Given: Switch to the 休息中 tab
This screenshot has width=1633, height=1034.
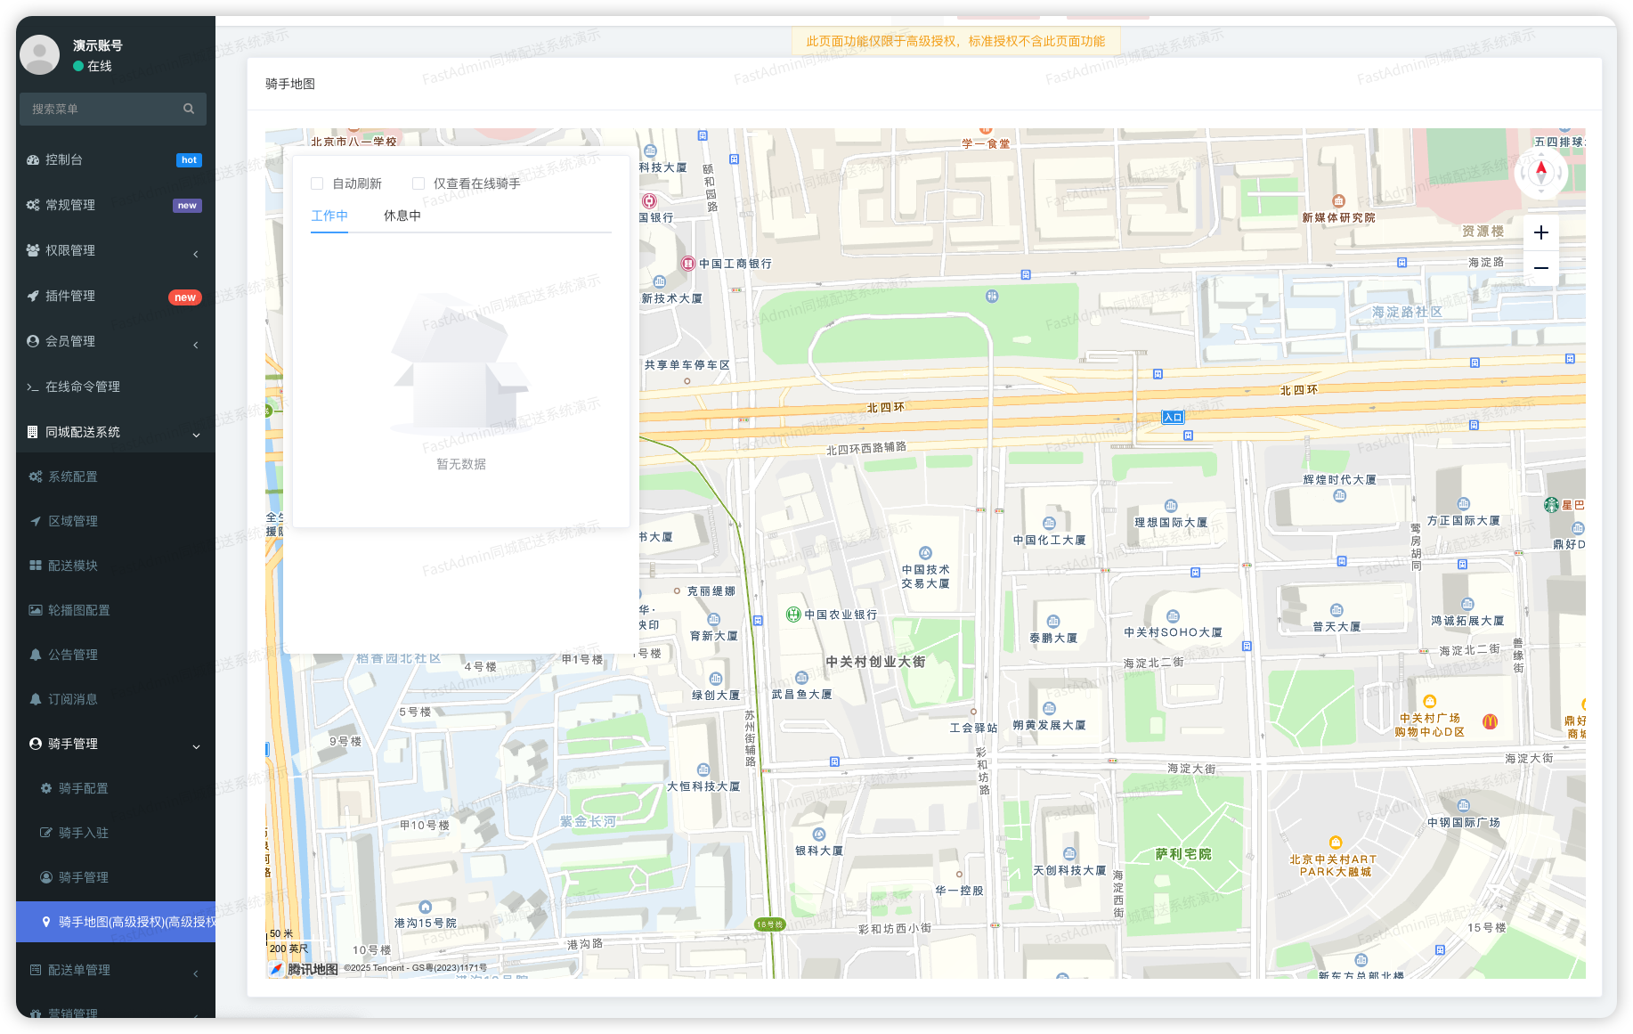Looking at the screenshot, I should [402, 216].
